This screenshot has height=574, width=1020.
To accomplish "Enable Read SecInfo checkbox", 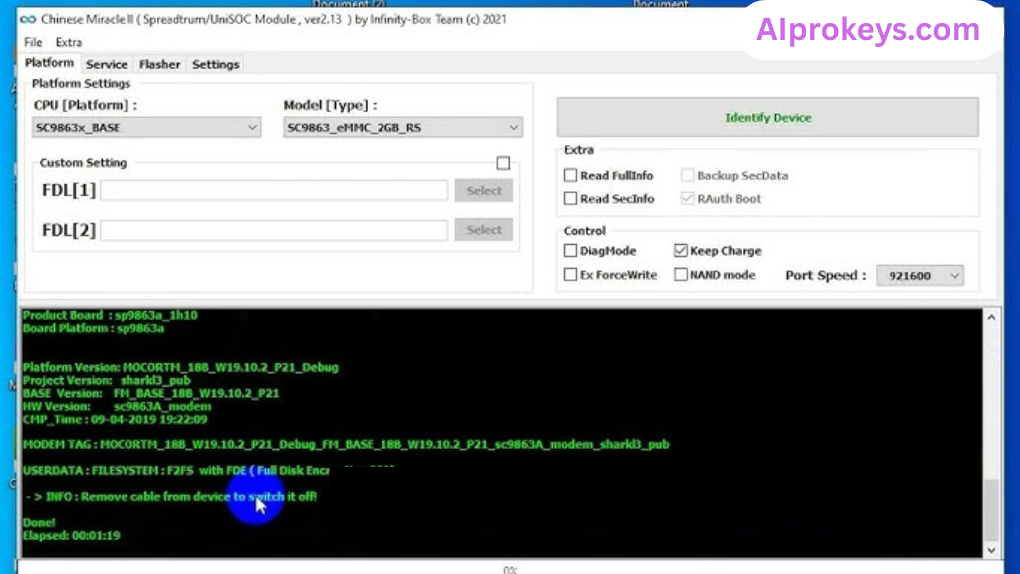I will 570,198.
